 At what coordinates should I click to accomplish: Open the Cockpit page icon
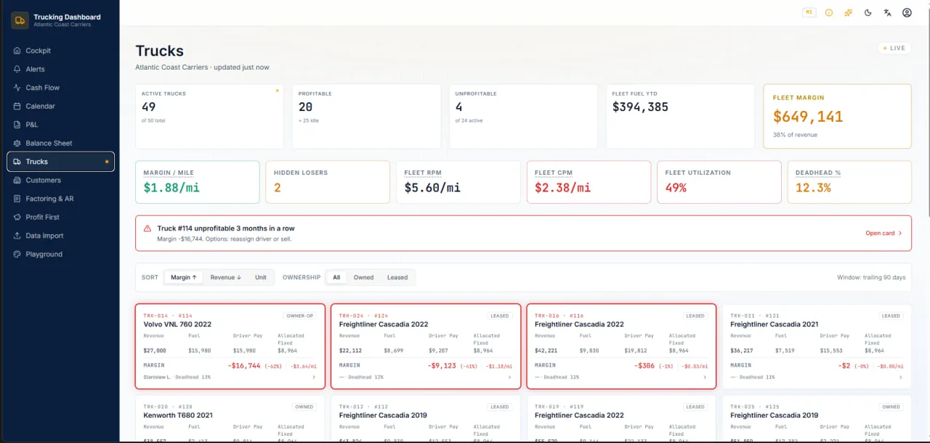pos(17,51)
